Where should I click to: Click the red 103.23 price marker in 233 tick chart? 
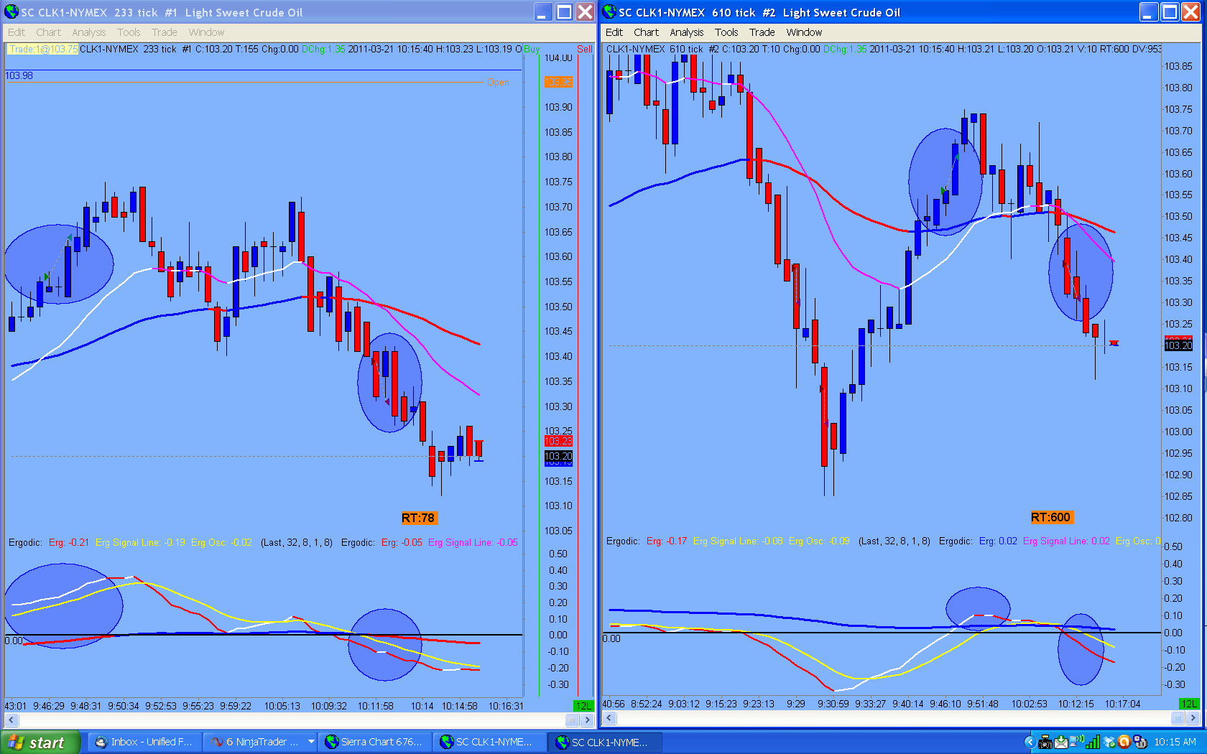point(558,441)
